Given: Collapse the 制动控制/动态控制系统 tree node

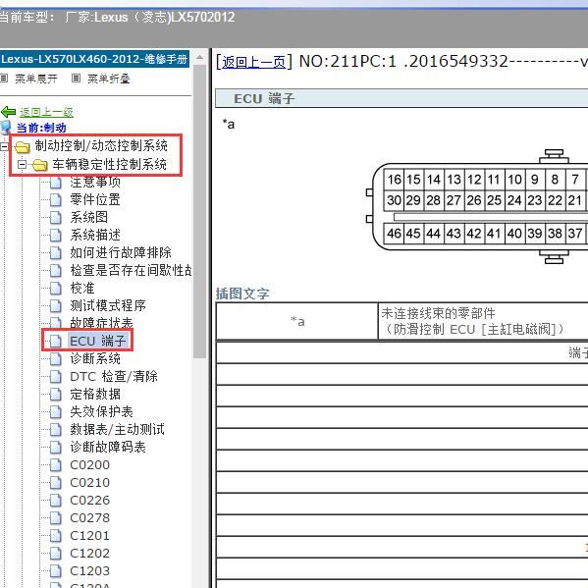Looking at the screenshot, I should (4, 146).
